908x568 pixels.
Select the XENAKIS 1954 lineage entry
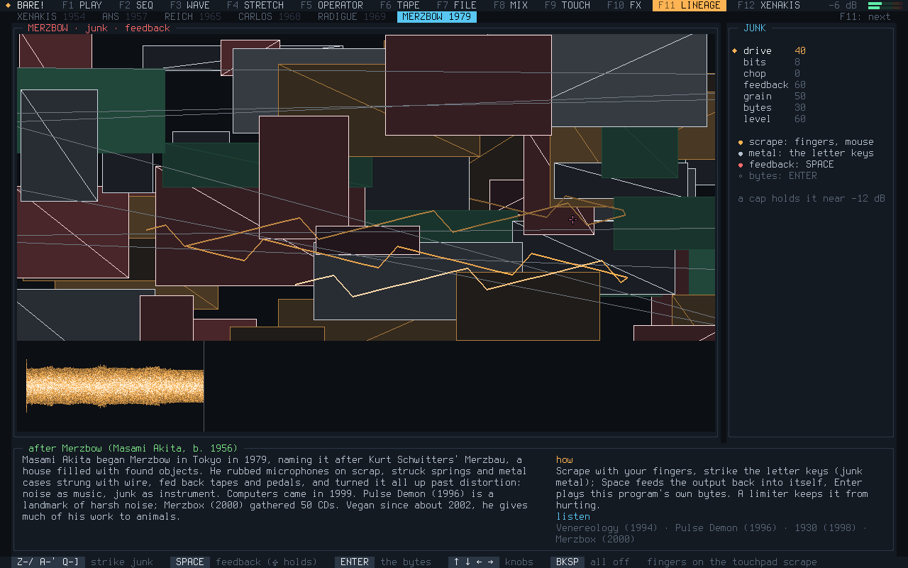coord(51,16)
